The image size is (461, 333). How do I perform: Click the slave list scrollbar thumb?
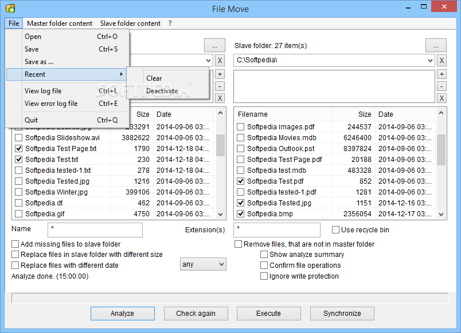[441, 150]
